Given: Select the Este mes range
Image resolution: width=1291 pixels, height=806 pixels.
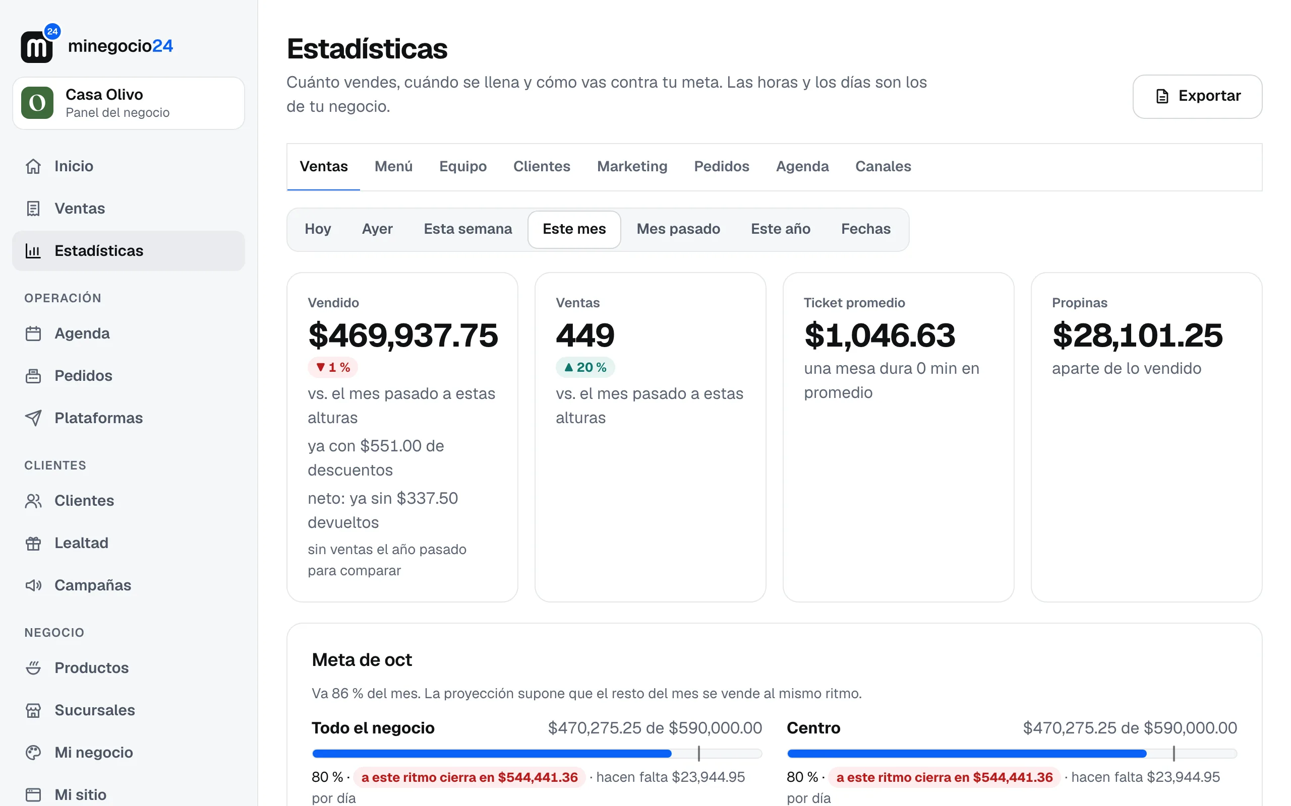Looking at the screenshot, I should point(574,229).
